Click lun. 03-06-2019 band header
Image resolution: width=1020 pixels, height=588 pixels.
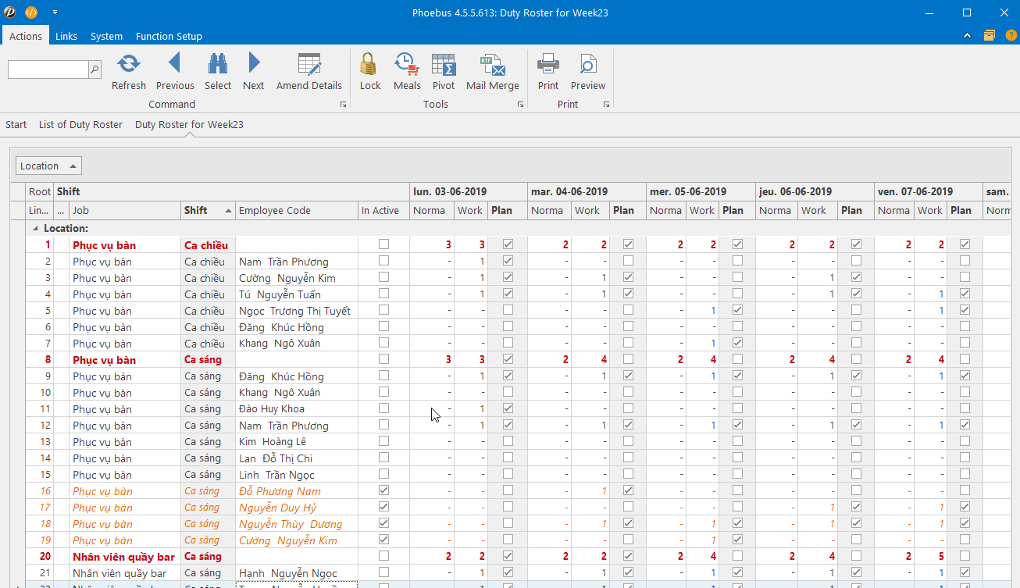469,191
